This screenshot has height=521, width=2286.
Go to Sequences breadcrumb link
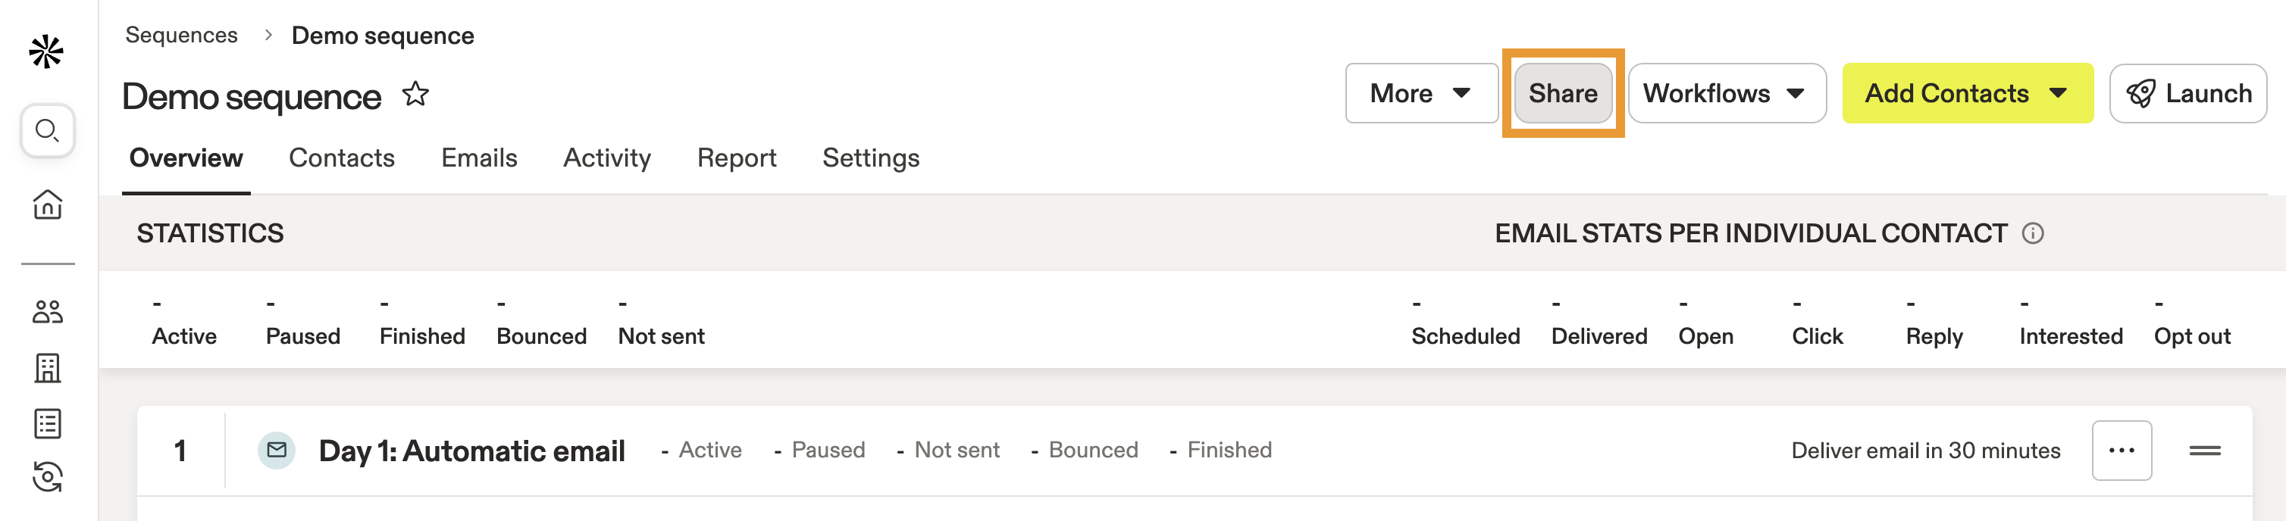point(181,36)
